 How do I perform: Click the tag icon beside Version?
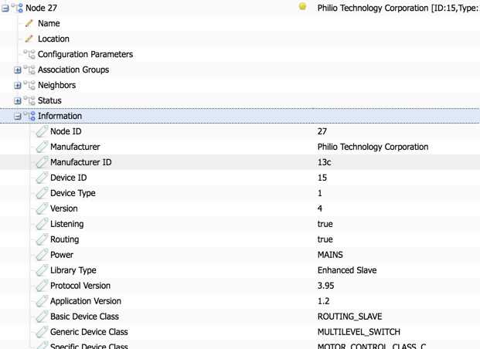pos(42,208)
